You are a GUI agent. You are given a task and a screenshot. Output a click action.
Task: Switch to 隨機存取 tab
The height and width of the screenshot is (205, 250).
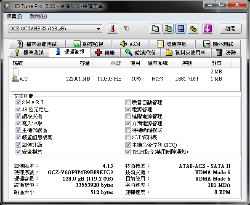172,44
